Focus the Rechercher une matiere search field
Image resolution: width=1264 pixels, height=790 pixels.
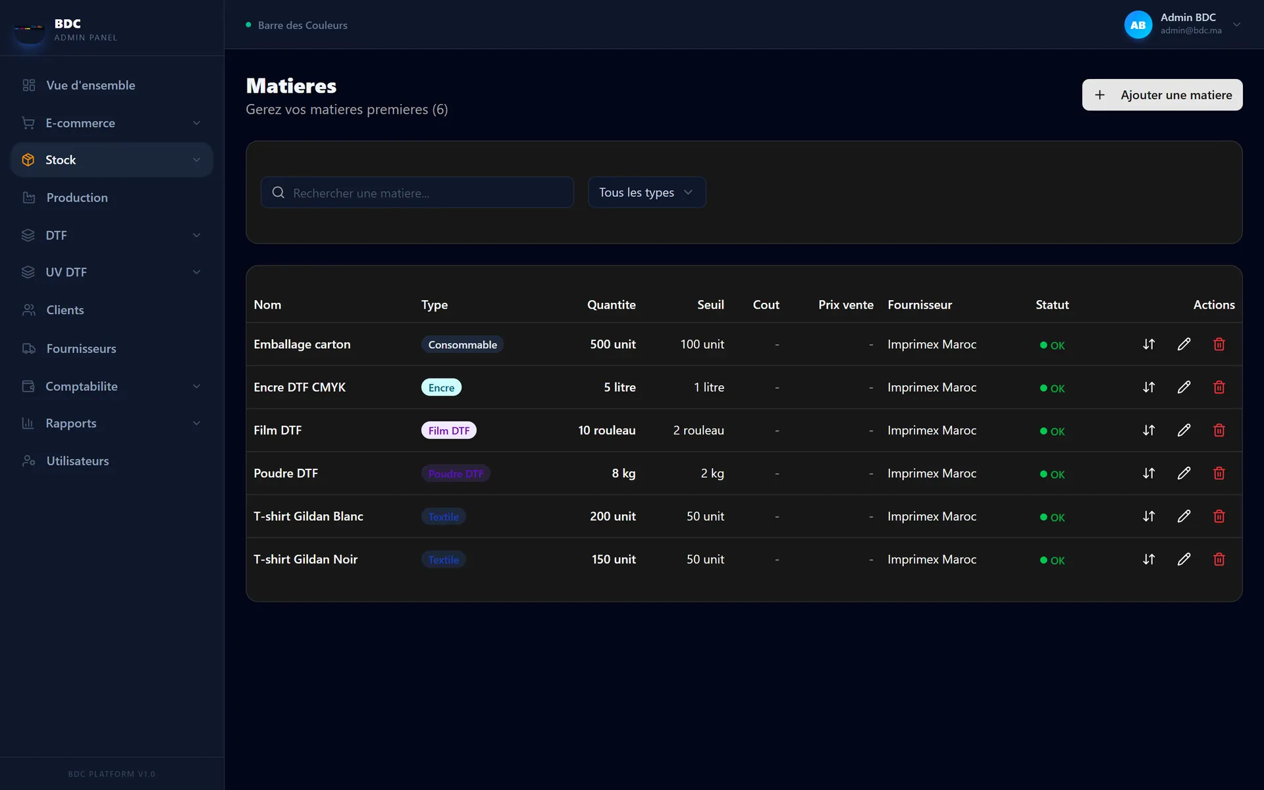417,192
